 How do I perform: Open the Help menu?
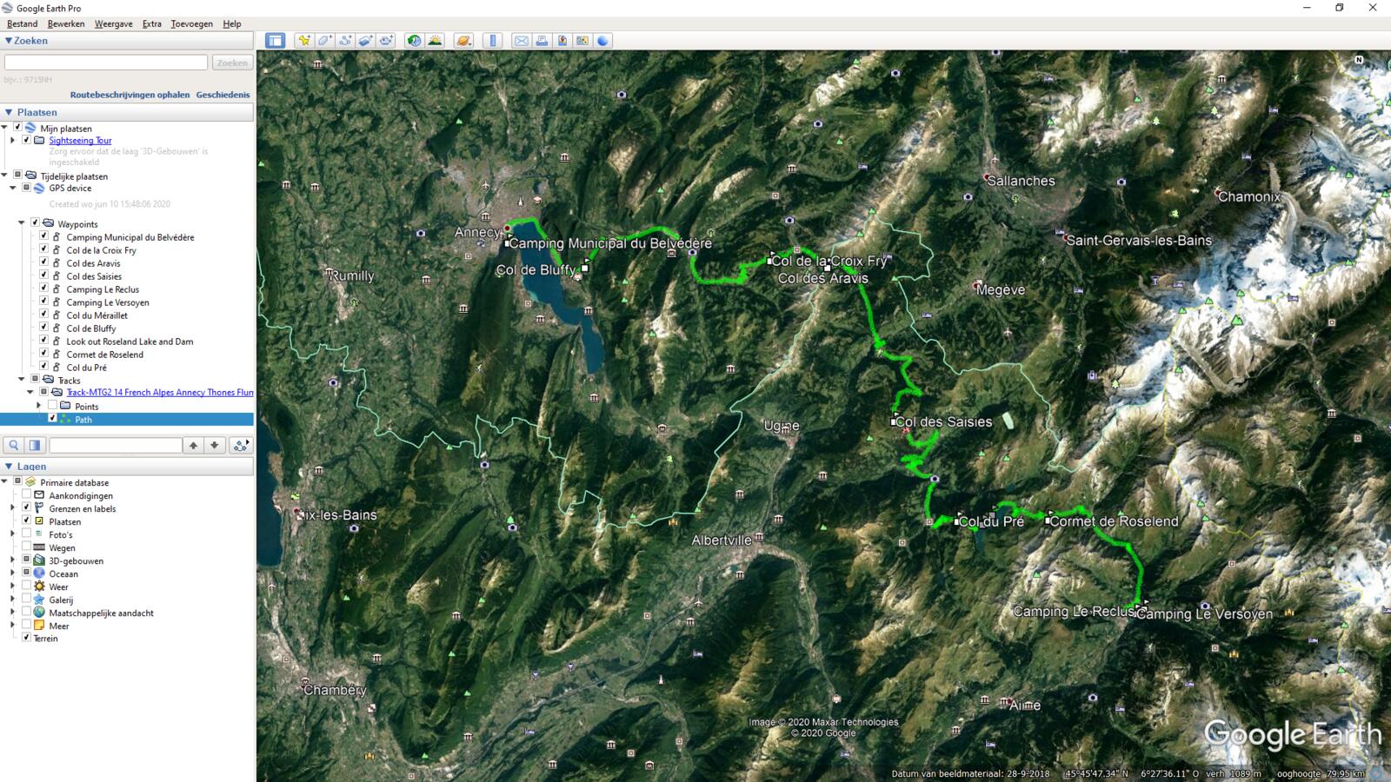coord(232,23)
